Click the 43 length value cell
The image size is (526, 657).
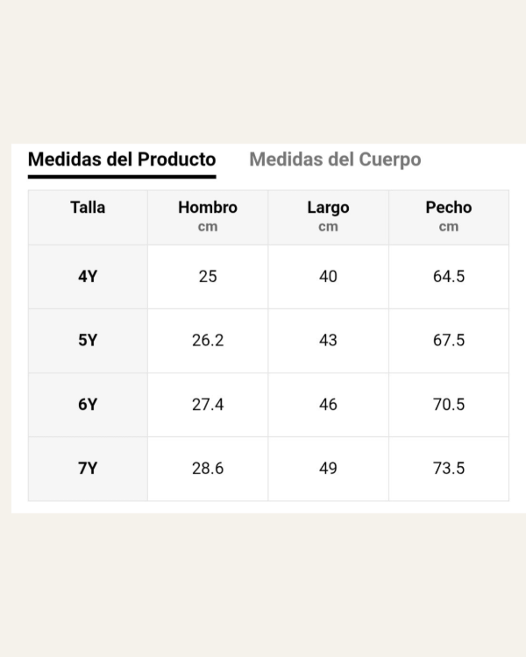click(x=328, y=341)
